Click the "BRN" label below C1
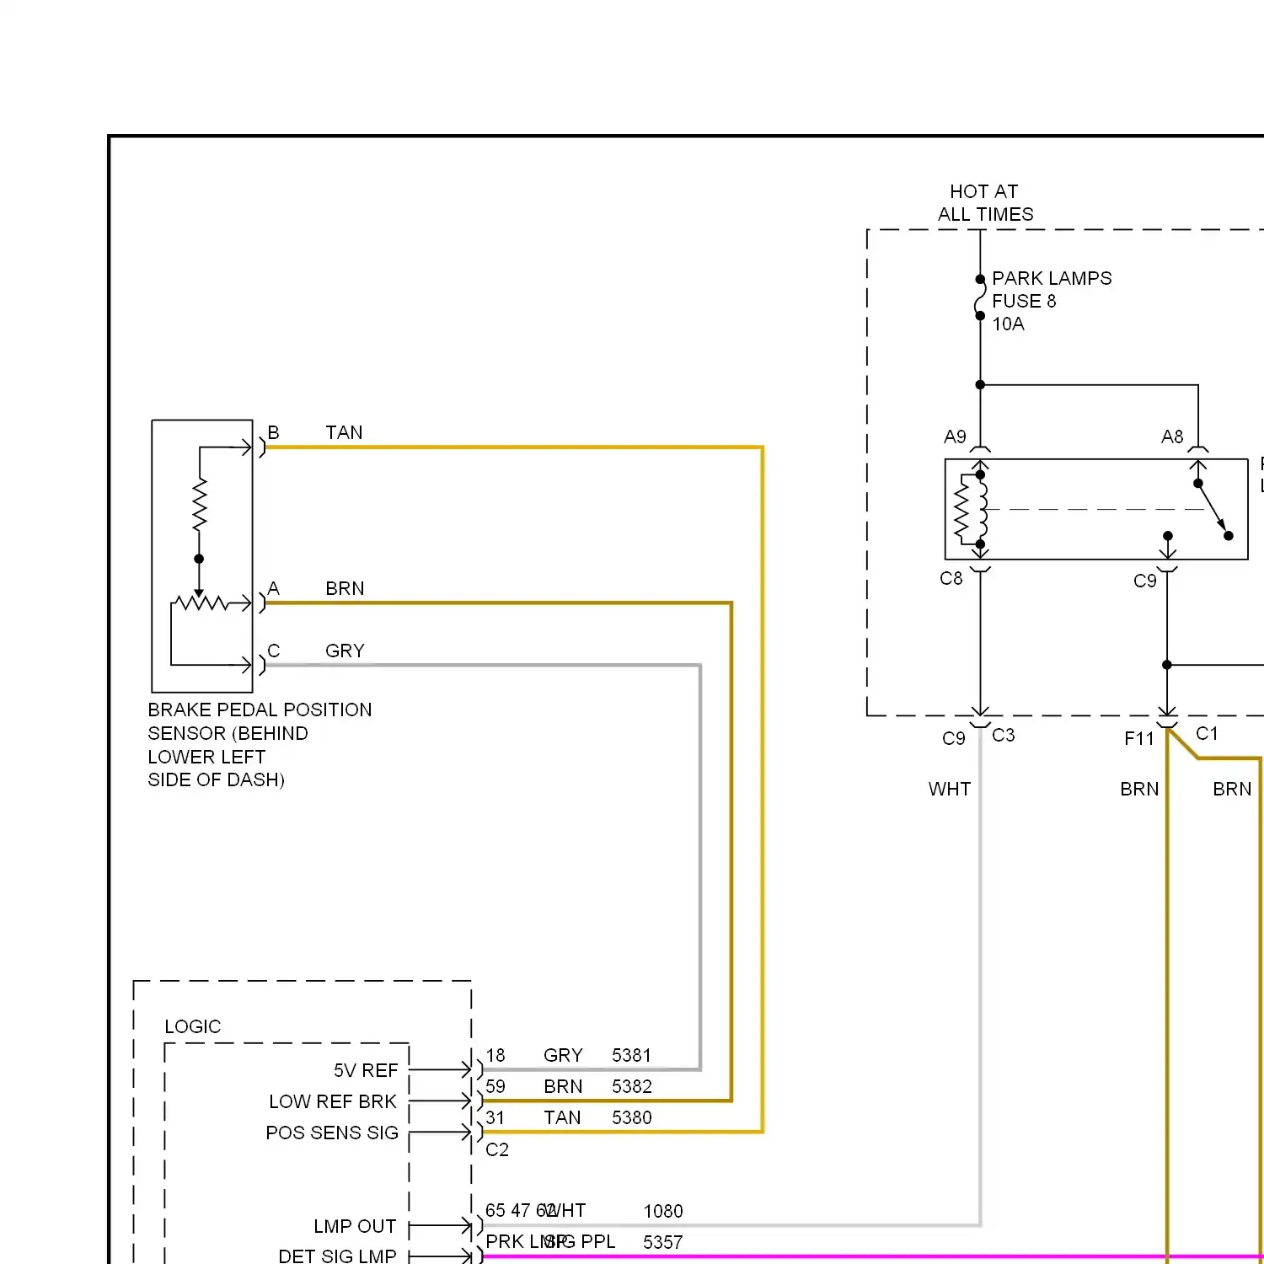1264x1264 pixels. pos(1232,789)
